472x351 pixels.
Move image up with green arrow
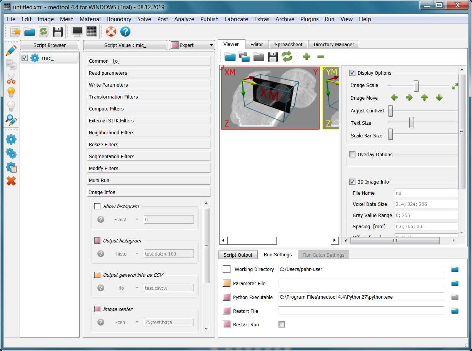coord(424,98)
